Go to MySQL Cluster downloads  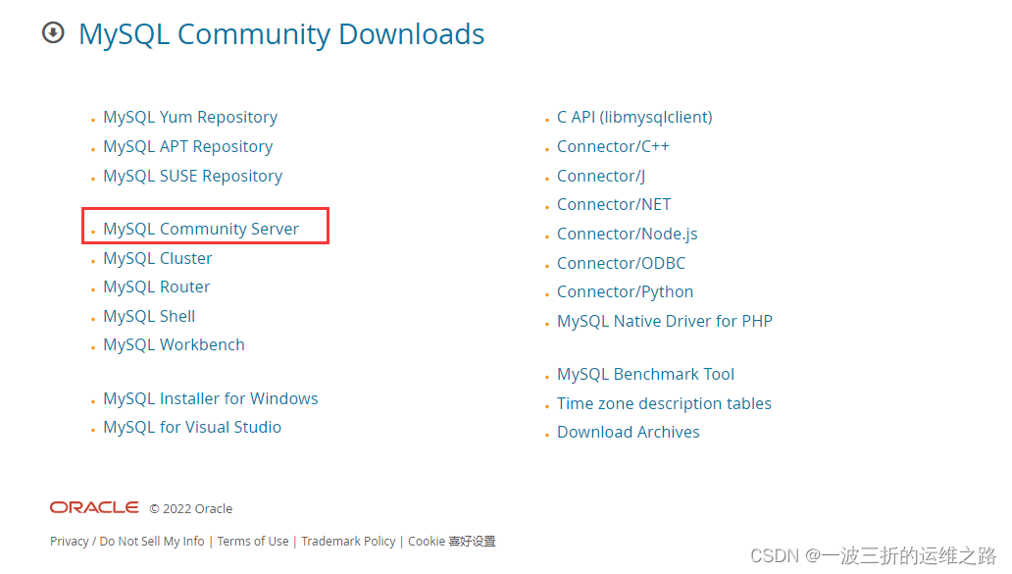pyautogui.click(x=158, y=258)
